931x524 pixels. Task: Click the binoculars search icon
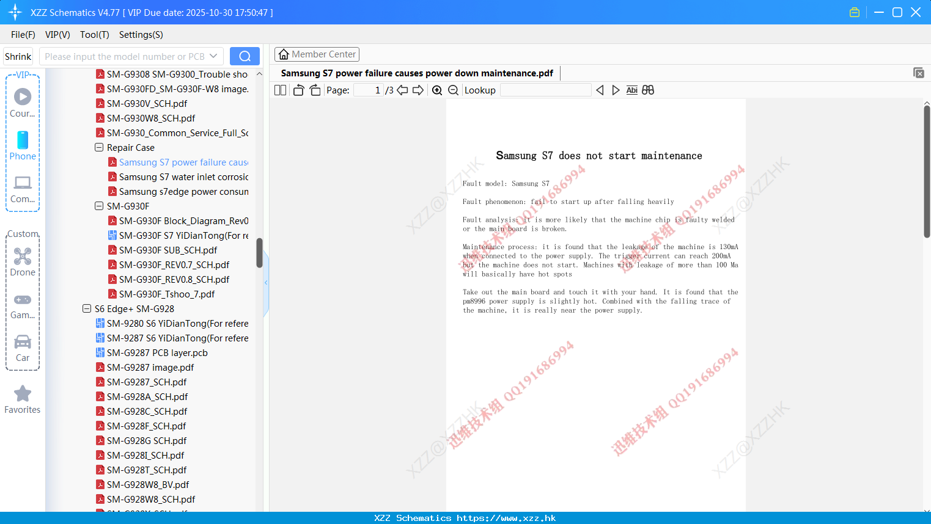(x=648, y=90)
